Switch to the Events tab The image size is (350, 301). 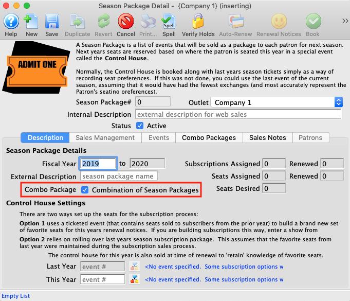click(159, 138)
